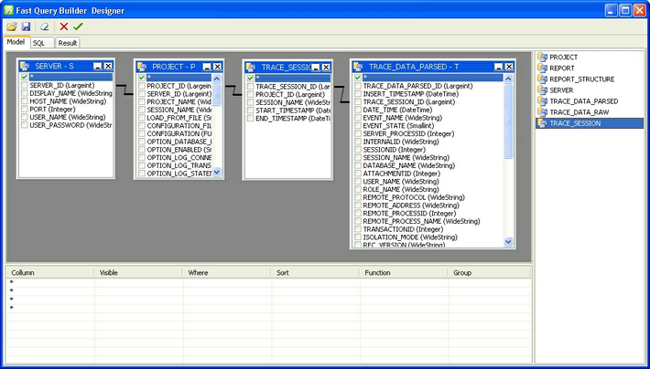This screenshot has width=650, height=369.
Task: Check the DATABASE_NAME (WideString) checkbox
Action: [358, 165]
